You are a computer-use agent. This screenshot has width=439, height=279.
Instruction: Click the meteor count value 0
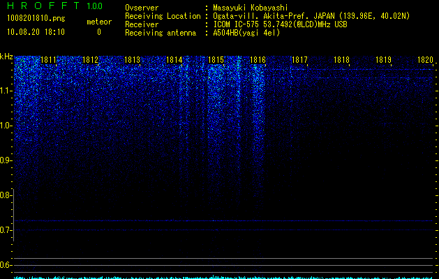99,32
